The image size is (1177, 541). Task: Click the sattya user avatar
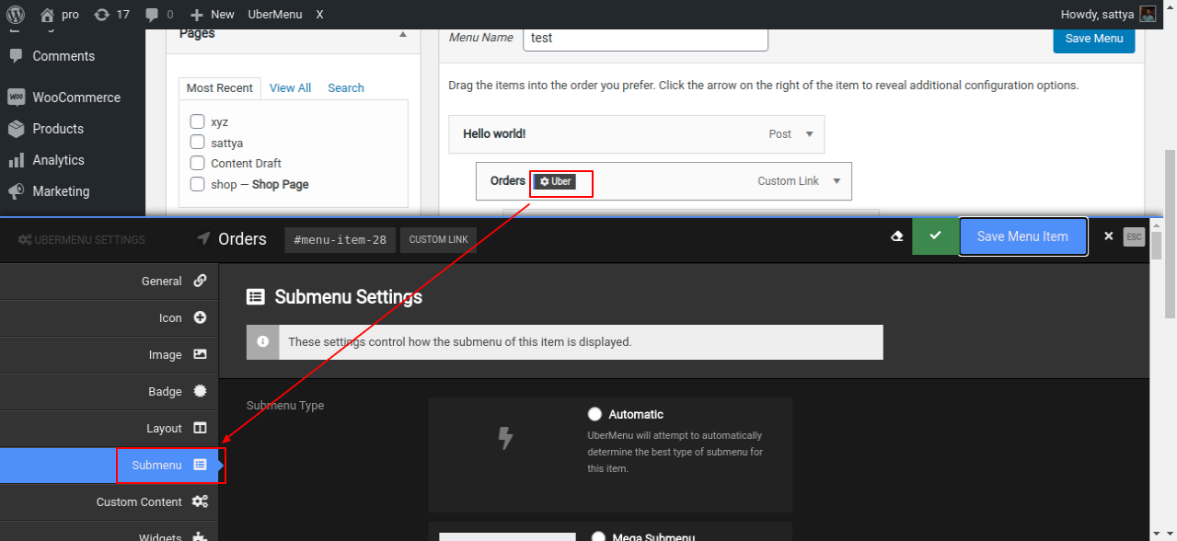tap(1148, 14)
